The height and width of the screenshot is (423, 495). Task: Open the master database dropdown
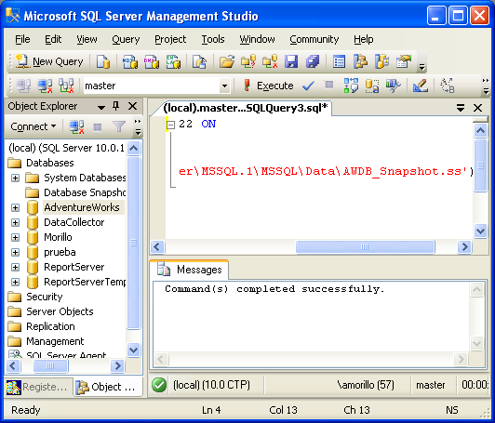(x=224, y=86)
